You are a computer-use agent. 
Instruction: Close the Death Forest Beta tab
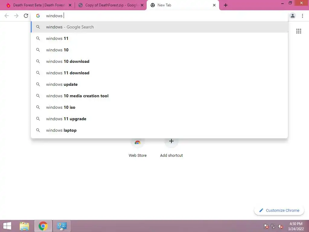coord(70,5)
